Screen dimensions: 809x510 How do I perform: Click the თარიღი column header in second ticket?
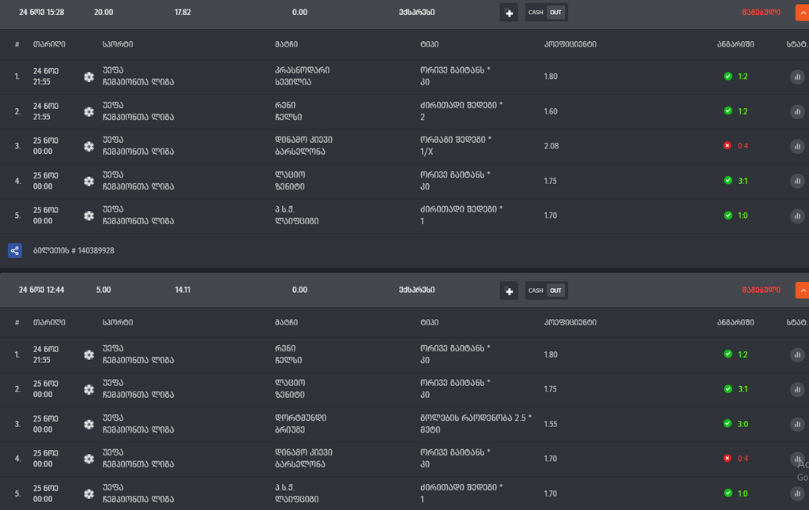tap(49, 322)
